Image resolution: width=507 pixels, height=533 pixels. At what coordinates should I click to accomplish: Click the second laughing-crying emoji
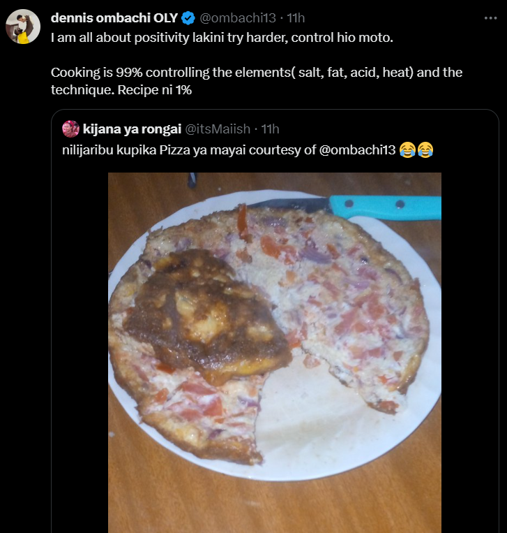pyautogui.click(x=425, y=148)
